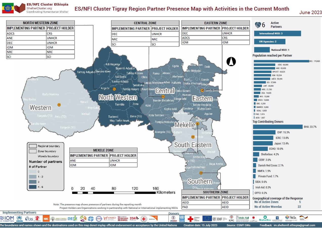Image resolution: width=322 pixels, height=228 pixels.
Task: Click the orange marker in Western zone
Action: point(59,105)
